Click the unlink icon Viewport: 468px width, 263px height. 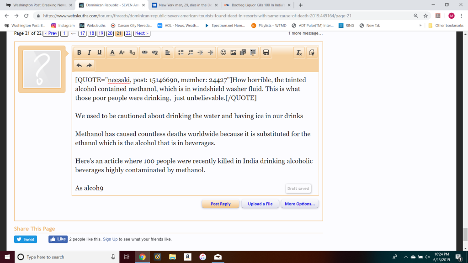tap(155, 53)
